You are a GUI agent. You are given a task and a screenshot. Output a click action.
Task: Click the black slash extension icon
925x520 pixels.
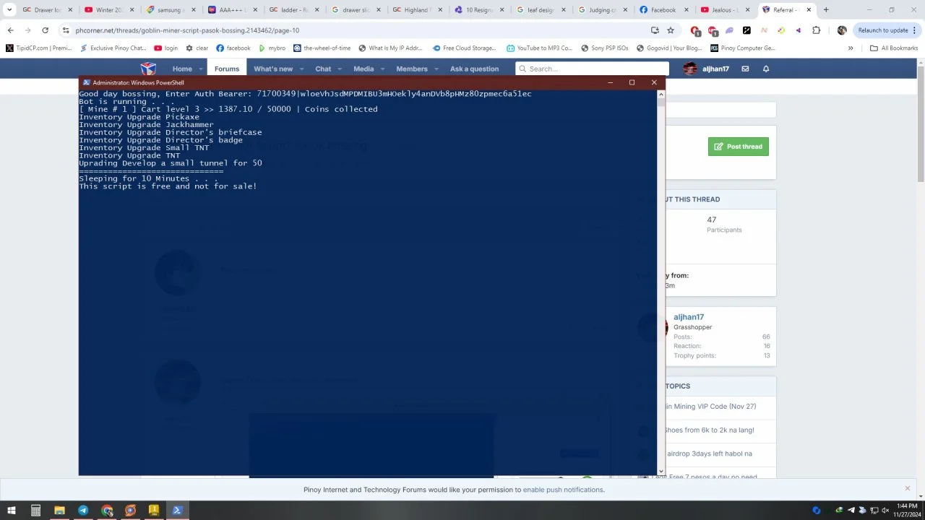747,30
